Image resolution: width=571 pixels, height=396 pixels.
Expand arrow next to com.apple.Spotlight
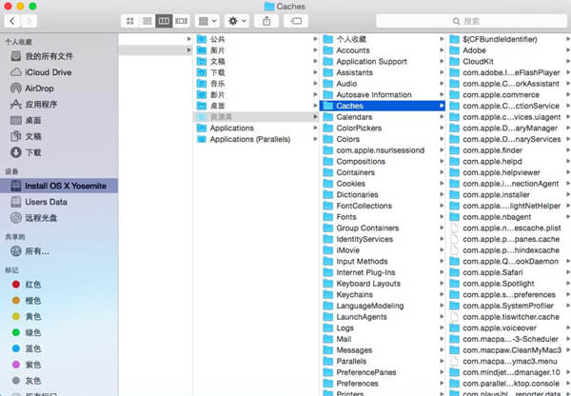click(568, 284)
